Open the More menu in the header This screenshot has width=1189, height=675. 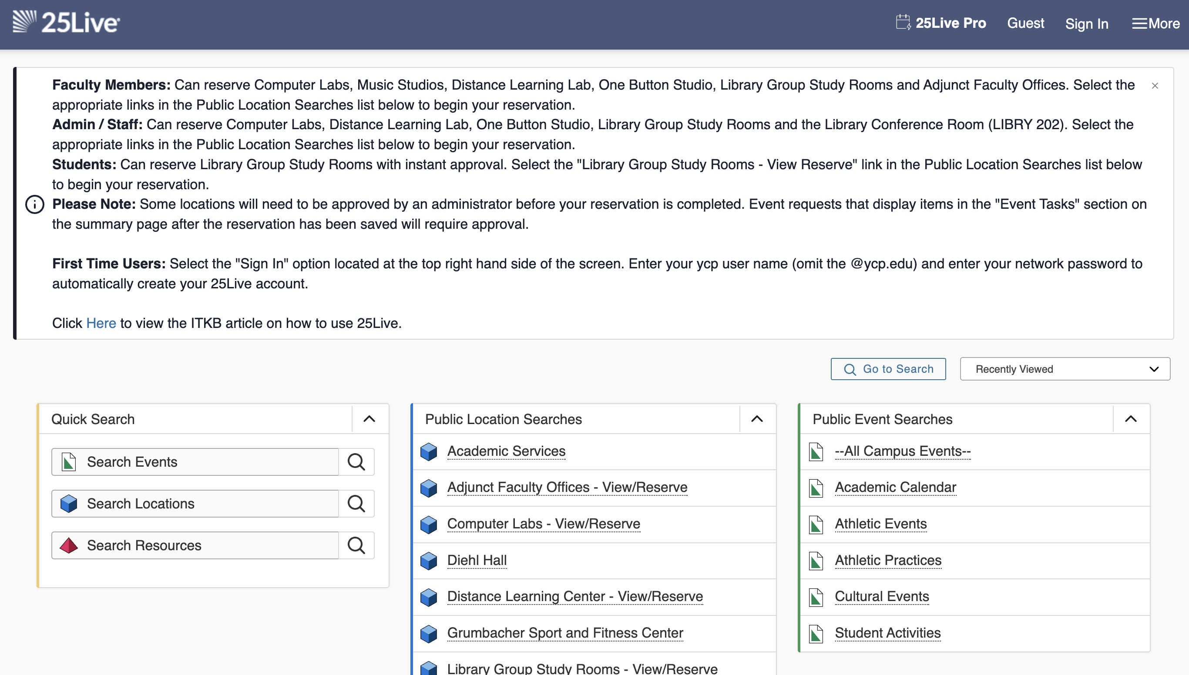tap(1155, 23)
